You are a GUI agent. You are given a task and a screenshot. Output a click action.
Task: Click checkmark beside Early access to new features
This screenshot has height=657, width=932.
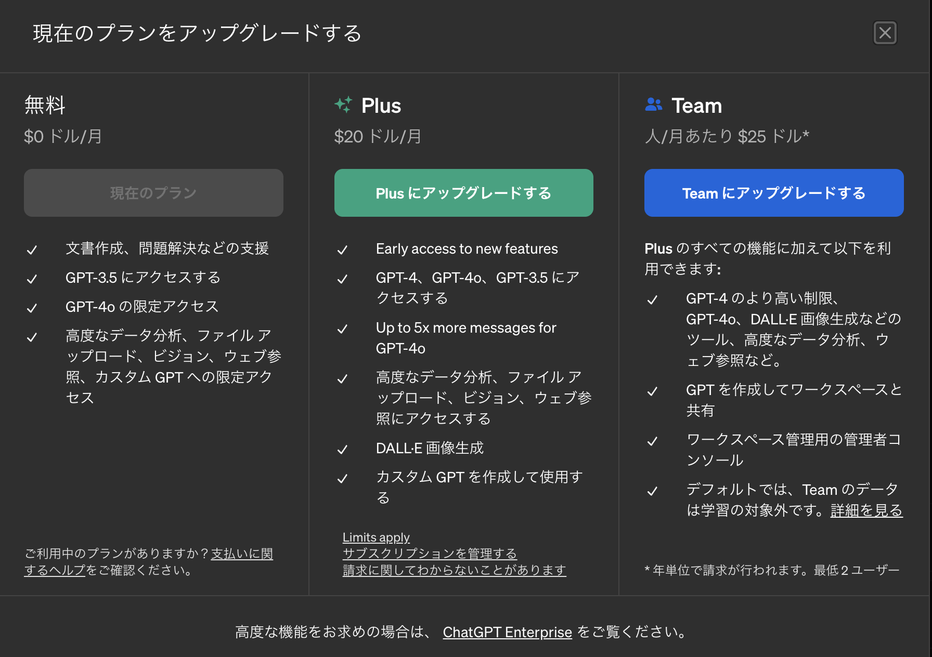click(342, 250)
